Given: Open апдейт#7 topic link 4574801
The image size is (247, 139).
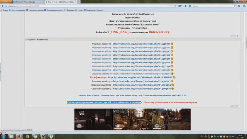Looking at the screenshot, I should click(x=141, y=63).
